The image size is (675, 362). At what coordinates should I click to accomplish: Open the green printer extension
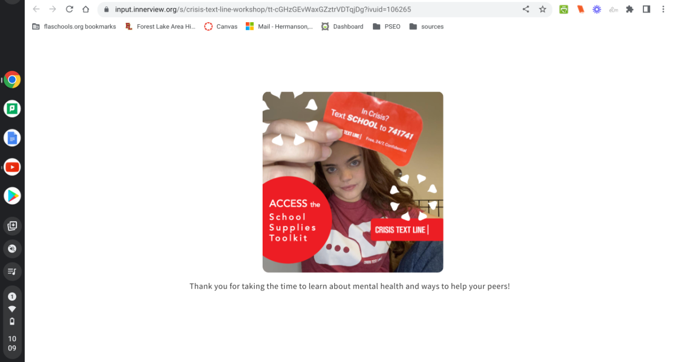pyautogui.click(x=564, y=9)
